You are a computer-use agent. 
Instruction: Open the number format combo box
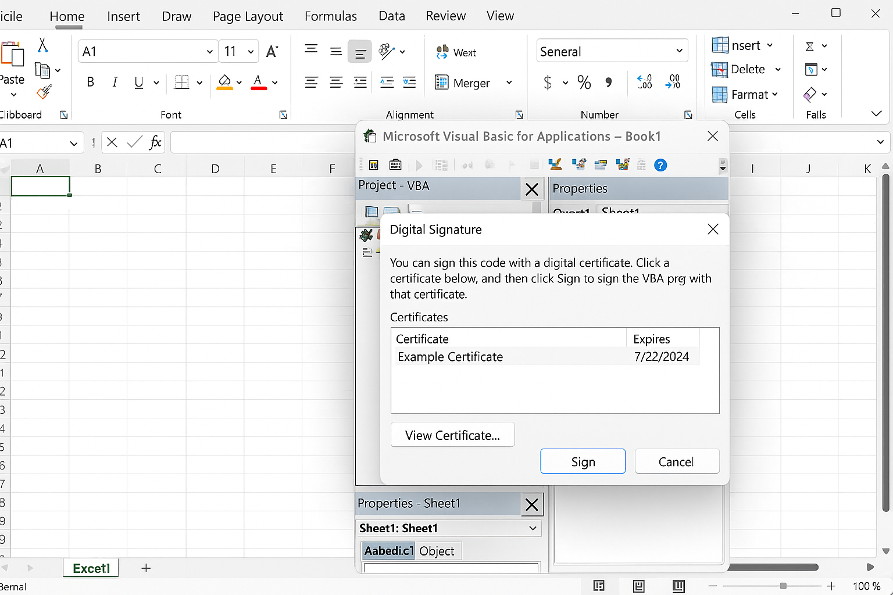(612, 51)
